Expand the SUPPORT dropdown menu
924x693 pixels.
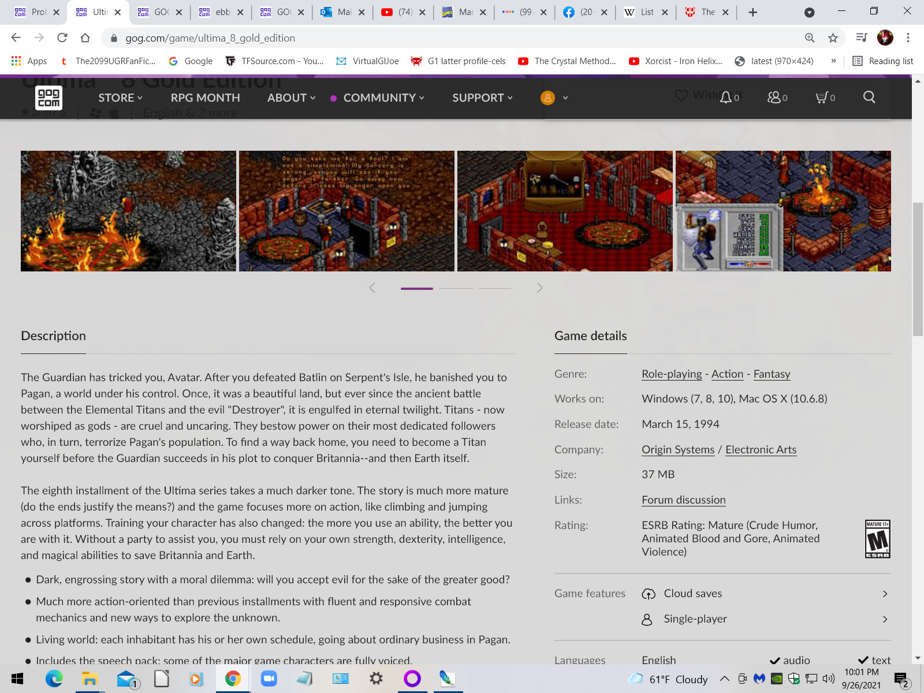point(482,98)
